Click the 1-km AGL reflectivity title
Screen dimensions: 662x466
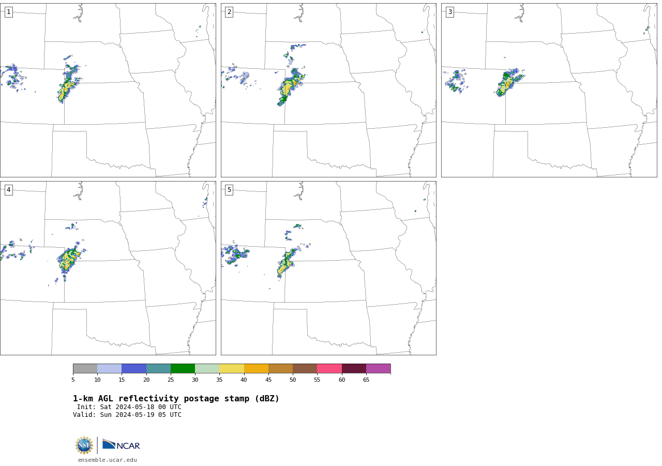176,399
